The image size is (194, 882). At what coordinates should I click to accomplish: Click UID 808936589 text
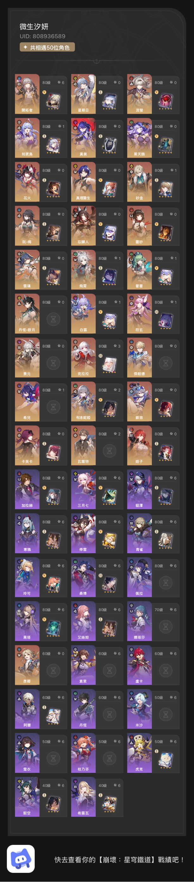point(42,36)
